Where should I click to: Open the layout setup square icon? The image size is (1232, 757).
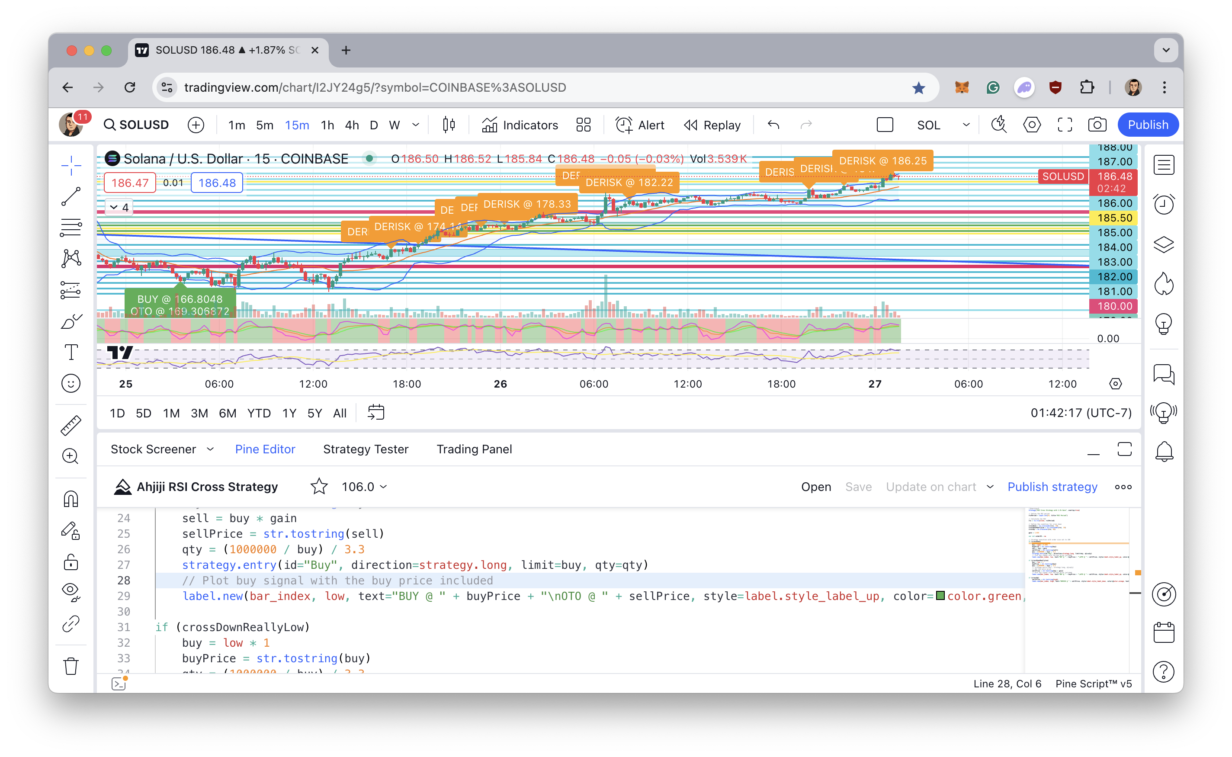885,125
